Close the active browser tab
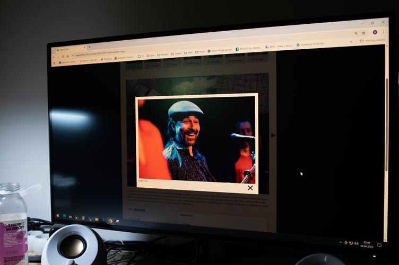Viewport: 399px width, 265px height. tap(84, 48)
